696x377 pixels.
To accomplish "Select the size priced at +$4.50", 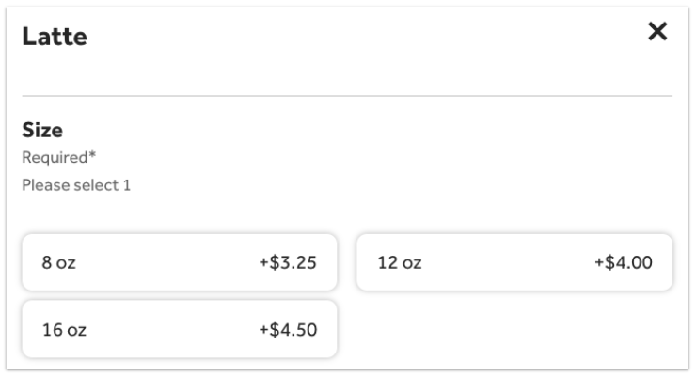I will [179, 329].
